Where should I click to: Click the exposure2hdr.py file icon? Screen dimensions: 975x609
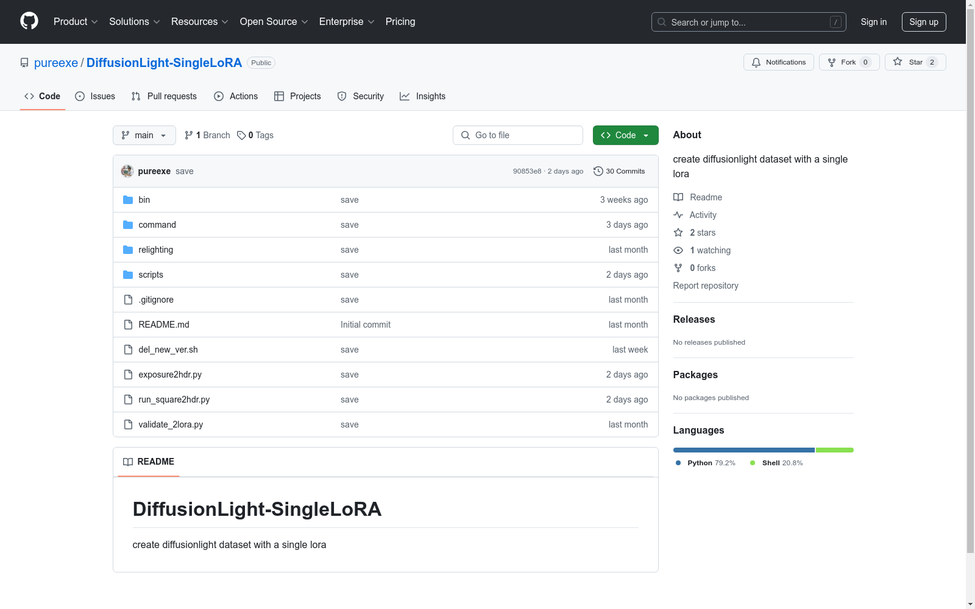pyautogui.click(x=128, y=375)
